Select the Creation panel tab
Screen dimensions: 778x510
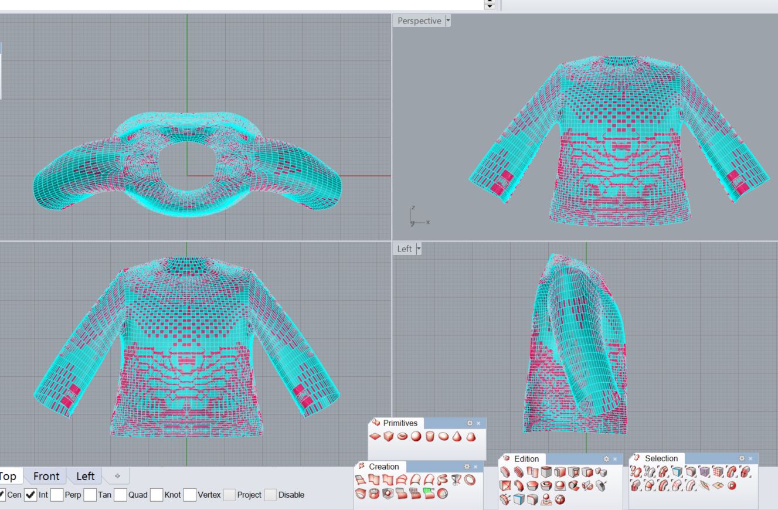pos(381,467)
